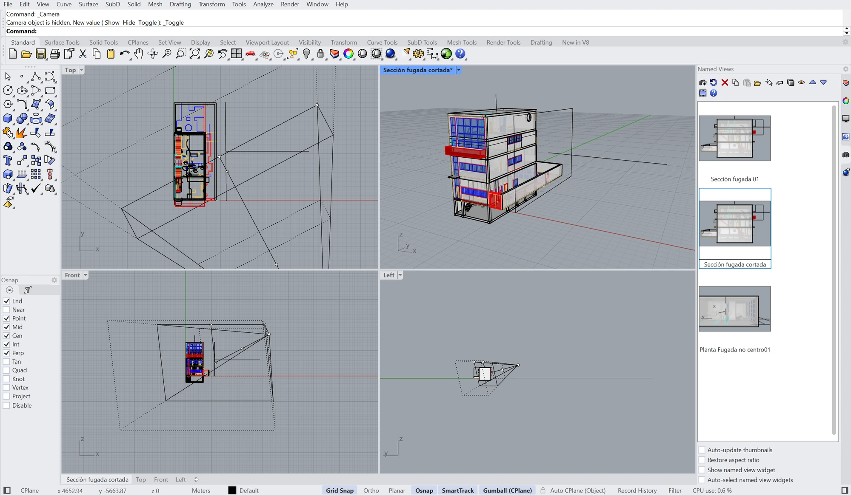This screenshot has width=851, height=496.
Task: Select Sección fugada 01 named view thumbnail
Action: [735, 138]
